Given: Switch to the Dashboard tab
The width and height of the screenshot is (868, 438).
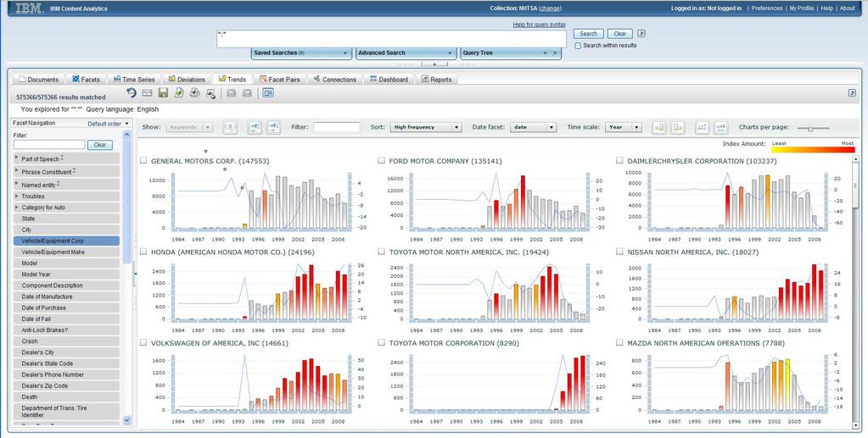Looking at the screenshot, I should [389, 79].
